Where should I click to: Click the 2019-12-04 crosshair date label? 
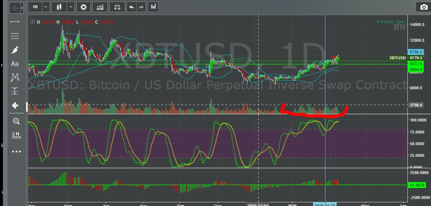pyautogui.click(x=258, y=205)
